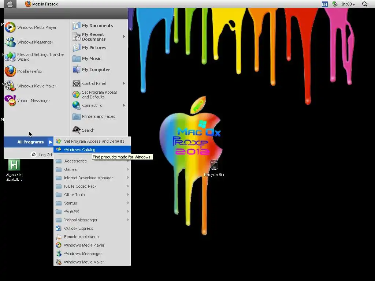Expand Control Panel submenu arrow
Image resolution: width=375 pixels, height=281 pixels.
pos(124,83)
